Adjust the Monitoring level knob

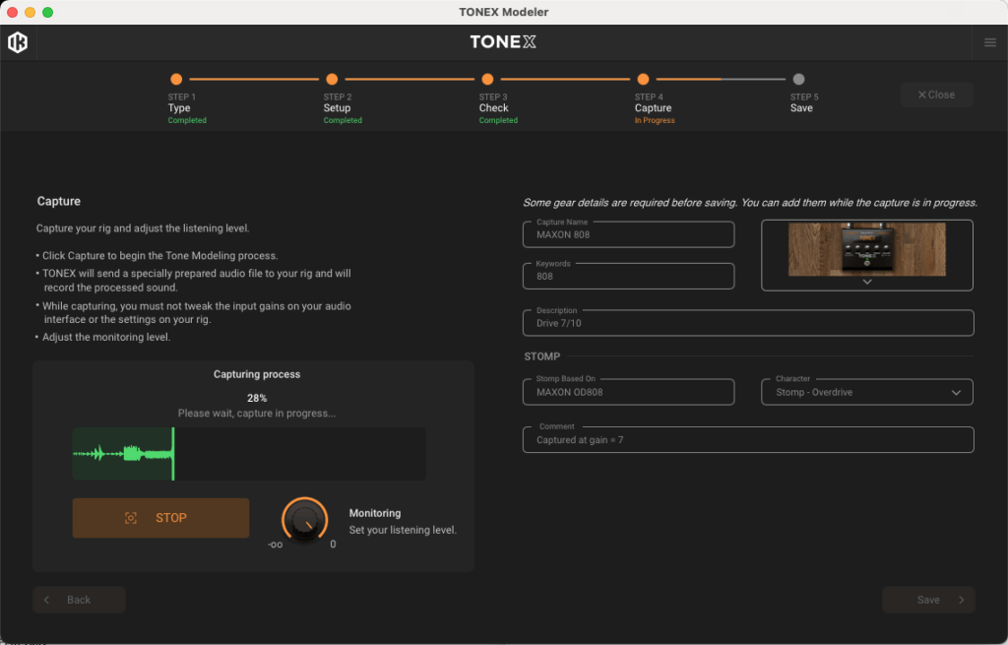coord(305,520)
